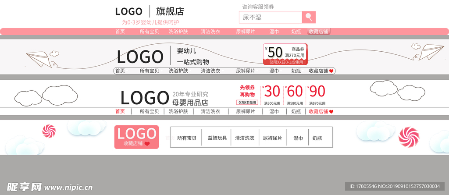Choose 清洁洗衣 in the pink navigation bar

tap(210, 32)
